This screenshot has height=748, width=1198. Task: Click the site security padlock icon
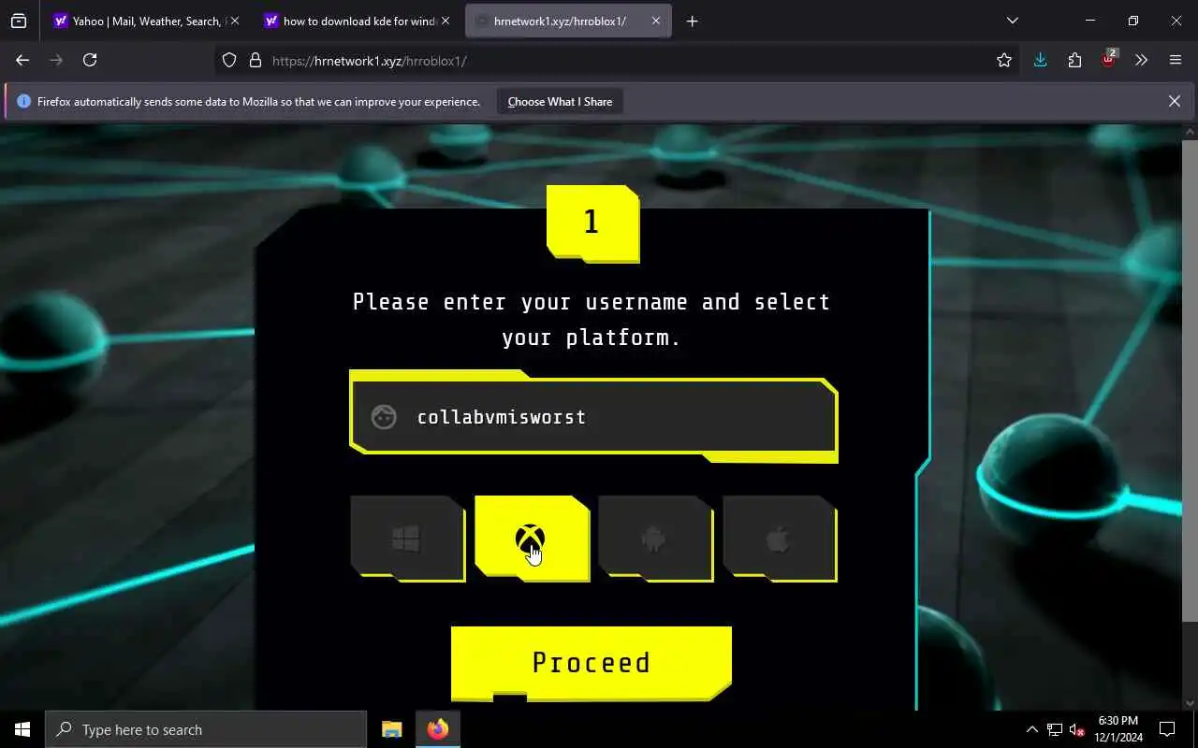[255, 60]
